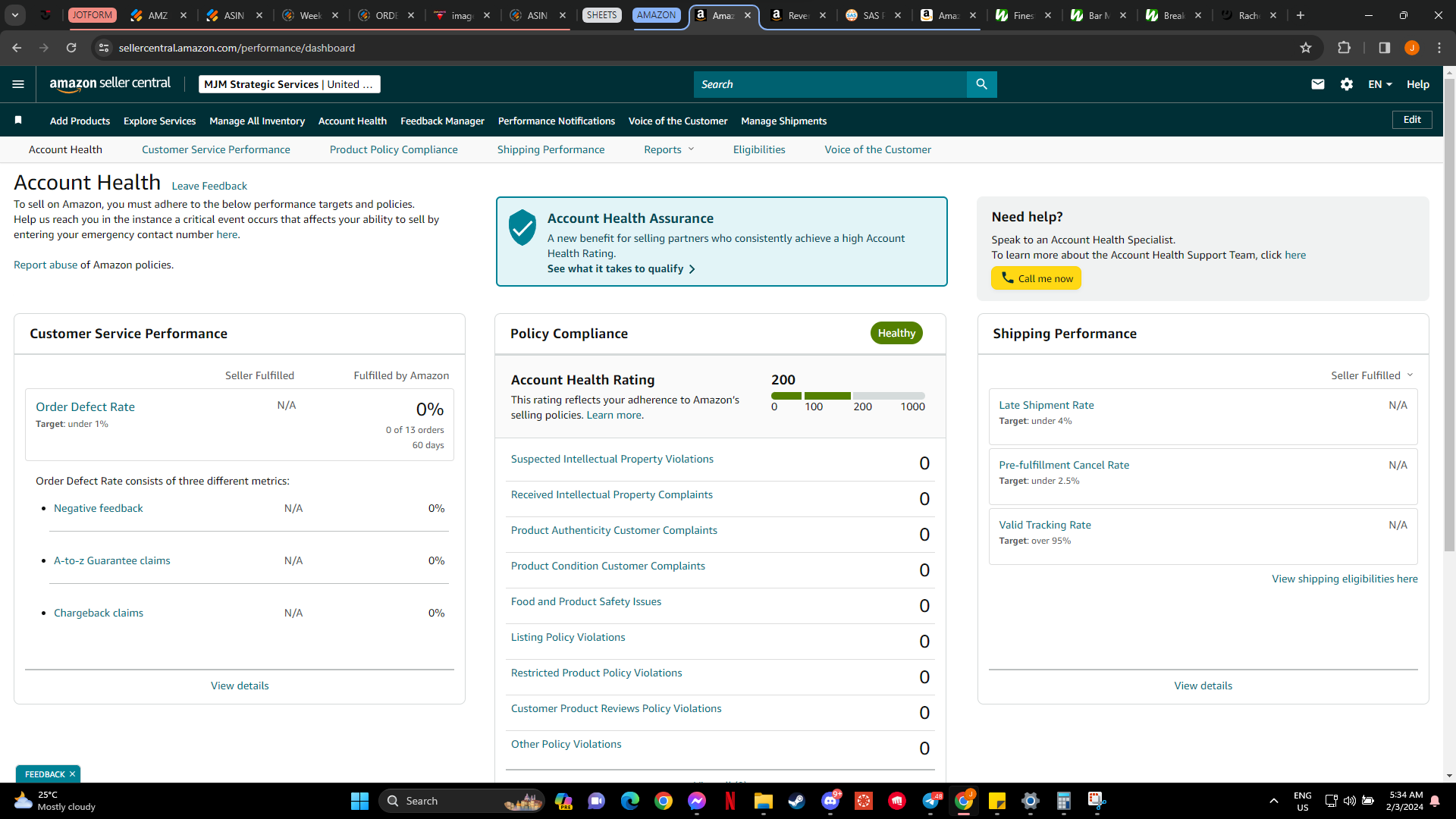Open Calculator from the taskbar
Screen dimensions: 1456x819
(x=1064, y=801)
